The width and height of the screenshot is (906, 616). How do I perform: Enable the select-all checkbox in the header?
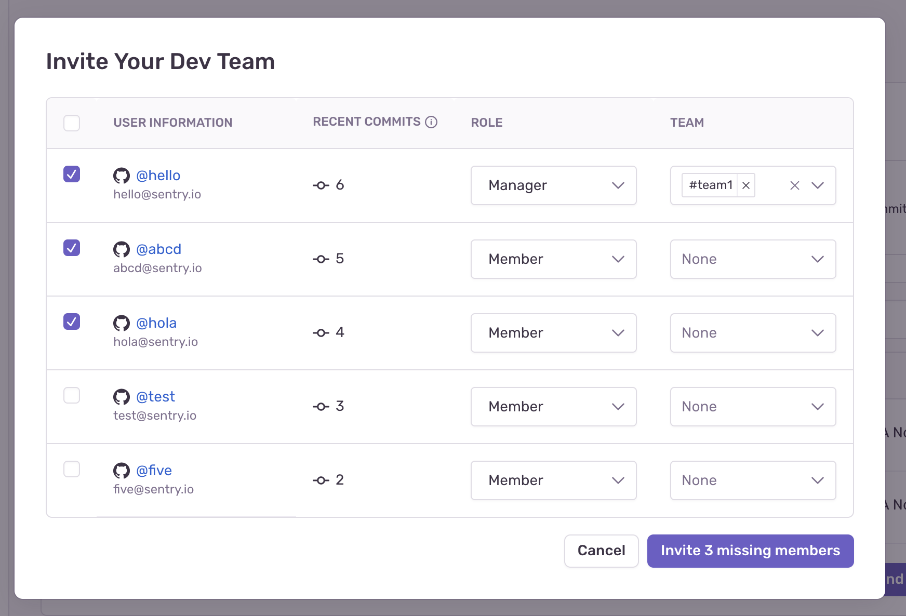[x=72, y=123]
